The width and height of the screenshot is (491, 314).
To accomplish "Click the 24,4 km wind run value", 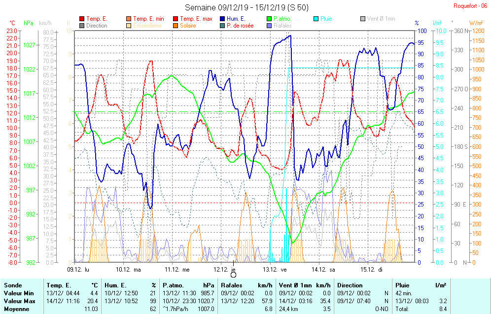I will pos(288,309).
